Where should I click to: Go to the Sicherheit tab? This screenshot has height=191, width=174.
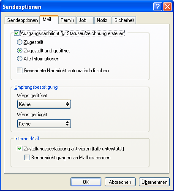point(124,20)
